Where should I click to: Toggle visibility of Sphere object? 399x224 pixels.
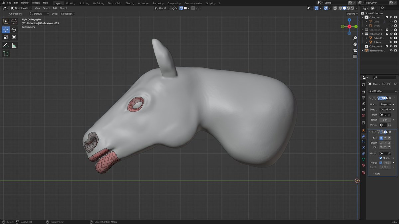click(x=391, y=42)
